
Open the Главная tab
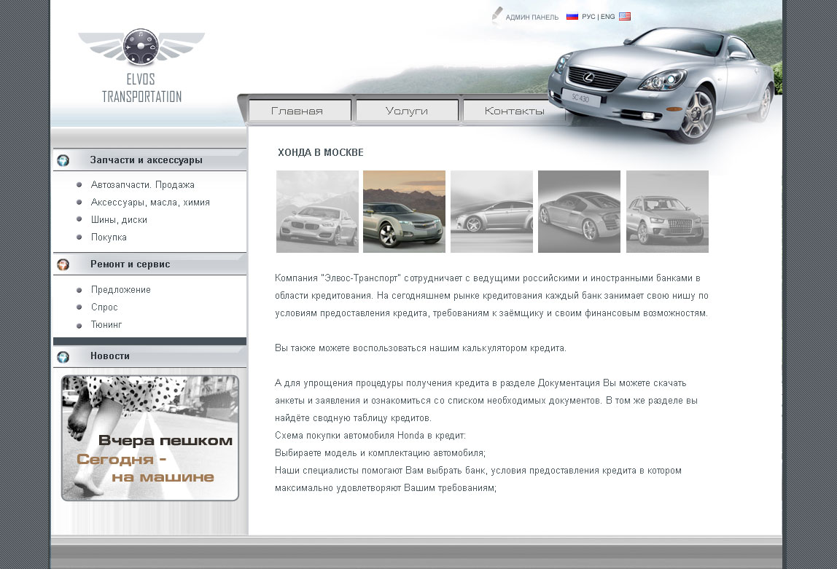(300, 111)
